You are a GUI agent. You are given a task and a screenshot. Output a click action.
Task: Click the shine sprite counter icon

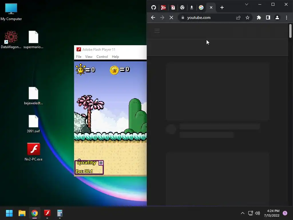click(x=80, y=70)
